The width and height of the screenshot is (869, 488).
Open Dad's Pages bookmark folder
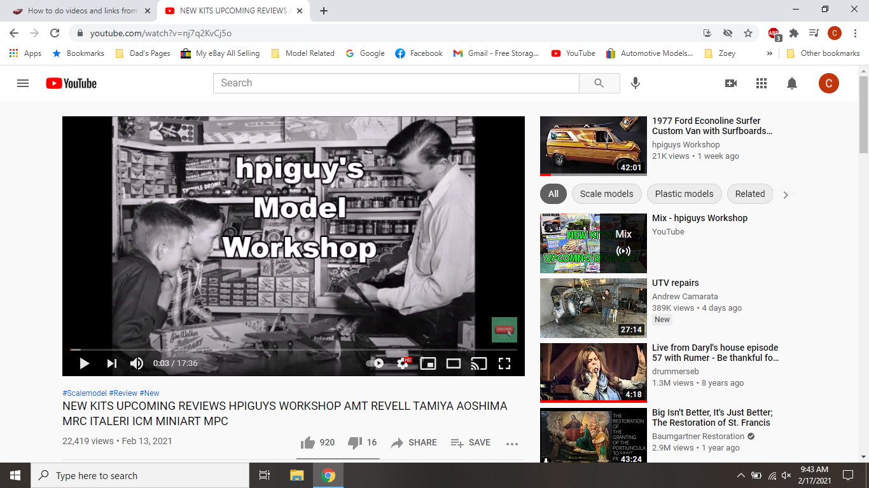click(143, 53)
